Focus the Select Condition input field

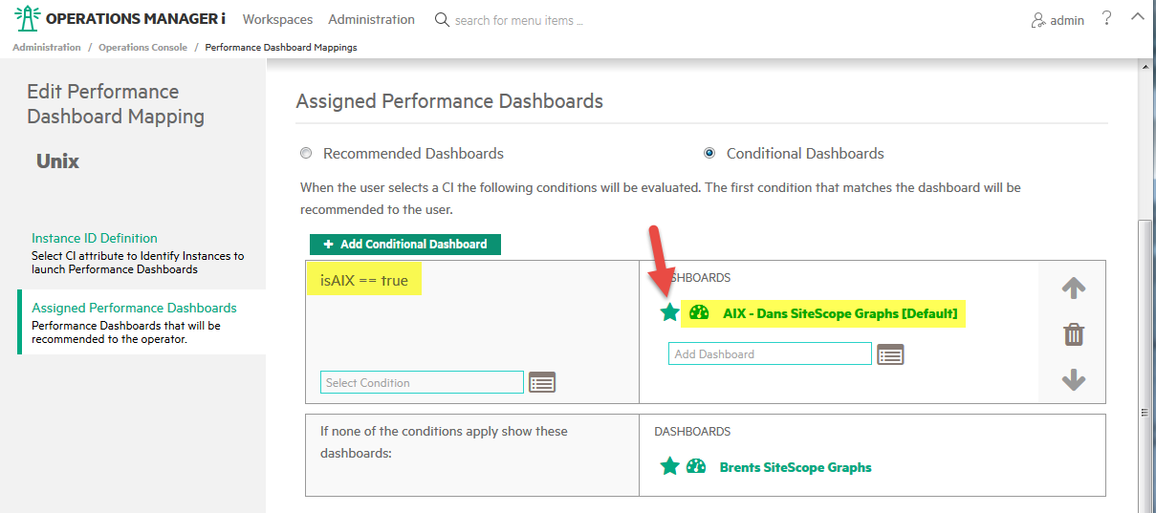pos(422,382)
